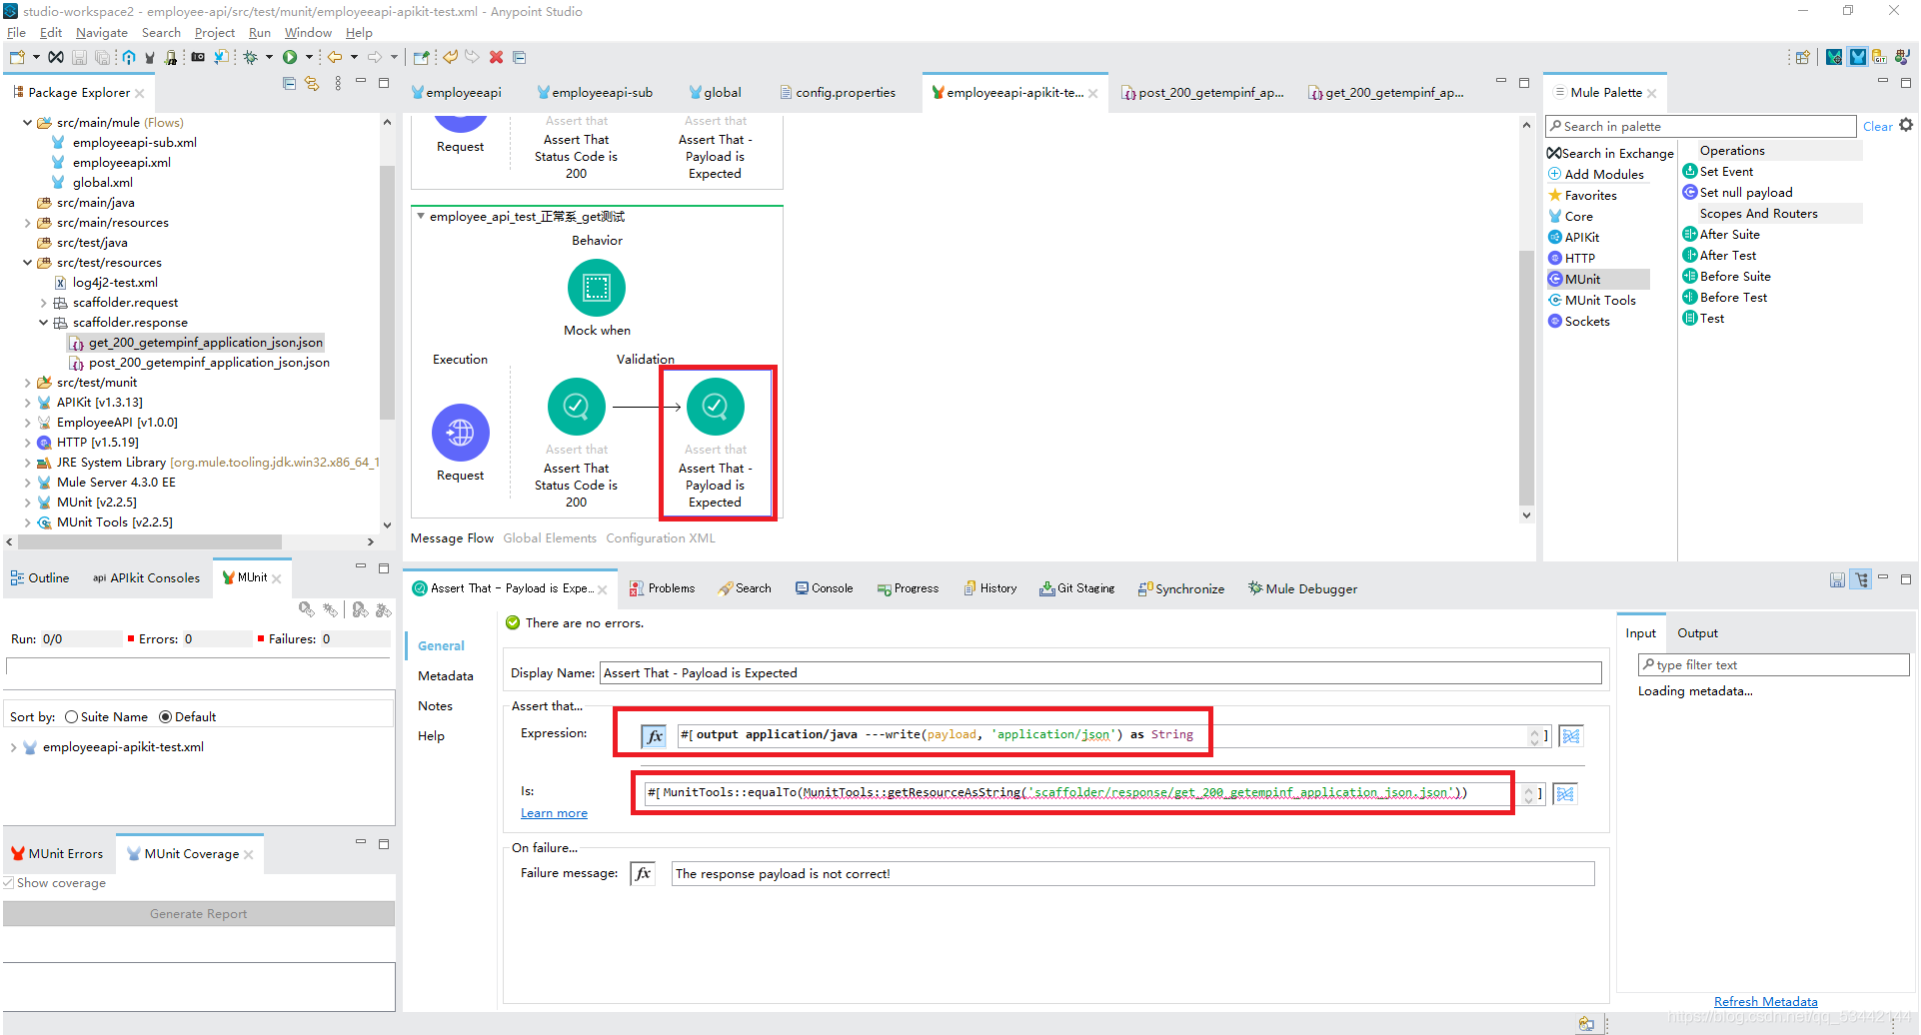Click Add Modules in Mule Palette
The width and height of the screenshot is (1921, 1035).
coord(1596,174)
